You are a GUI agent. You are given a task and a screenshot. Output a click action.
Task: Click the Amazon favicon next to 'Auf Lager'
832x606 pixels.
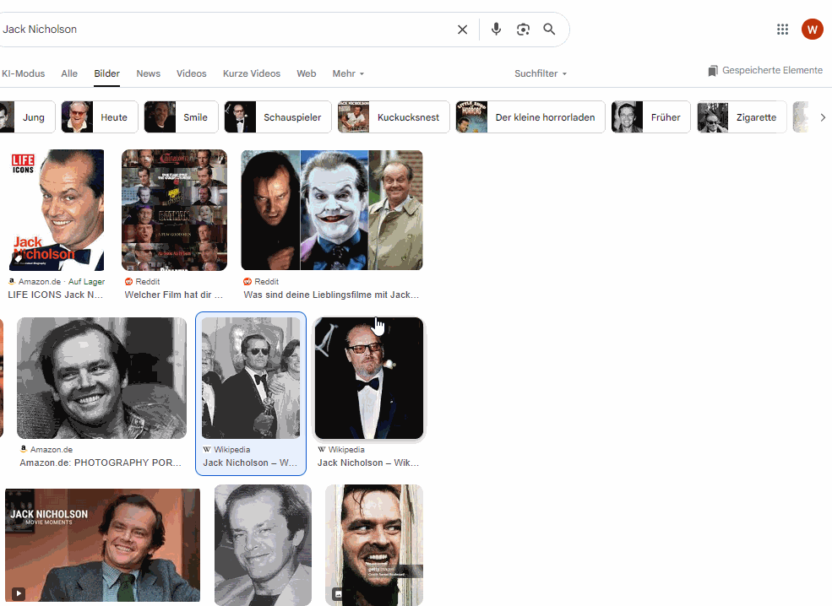[12, 282]
